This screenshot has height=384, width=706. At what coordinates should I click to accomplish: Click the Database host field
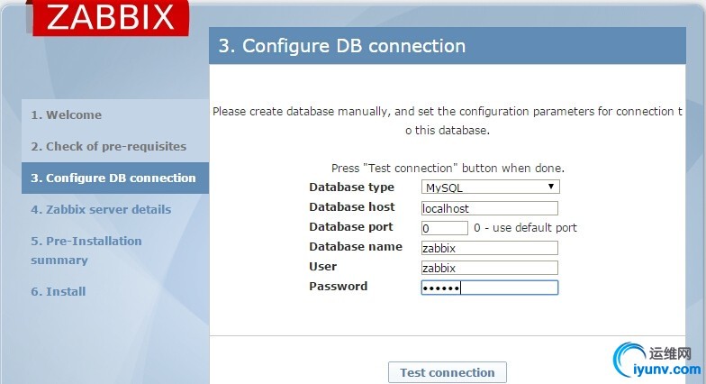coord(490,208)
